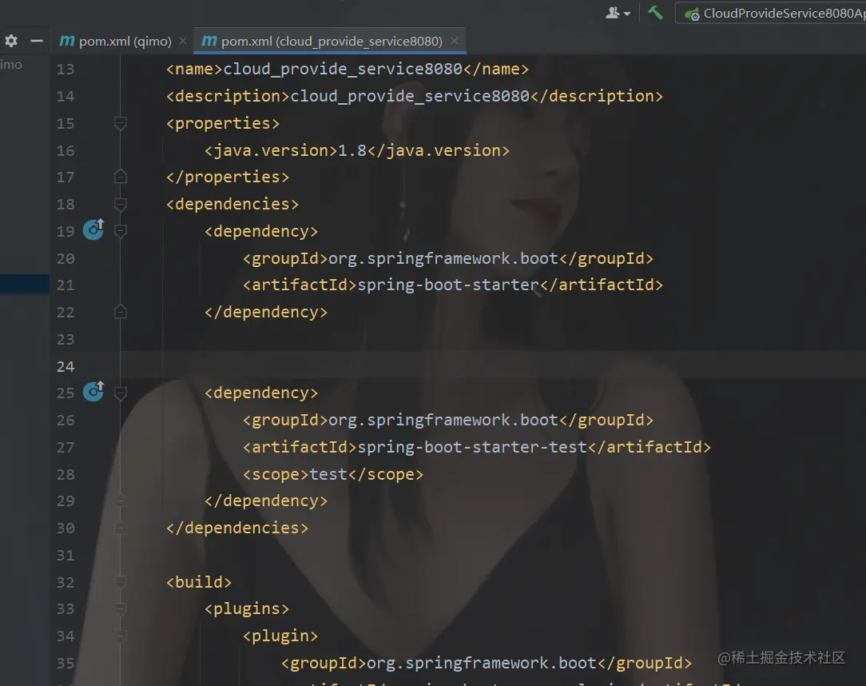Click the opening plugin tag on line 34
866x686 pixels.
point(280,636)
